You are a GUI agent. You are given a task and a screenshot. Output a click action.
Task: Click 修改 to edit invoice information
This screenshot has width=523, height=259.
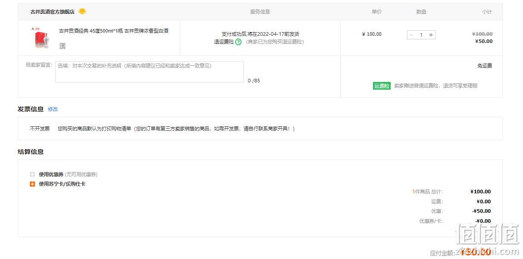53,109
